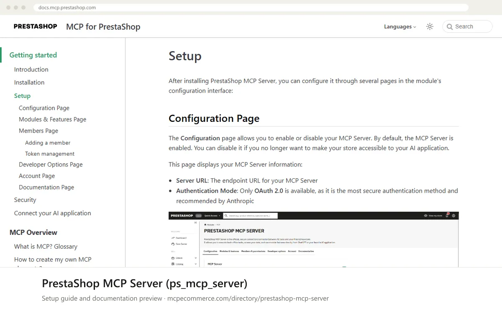Open the Installation sidebar link
This screenshot has width=502, height=314.
point(29,82)
